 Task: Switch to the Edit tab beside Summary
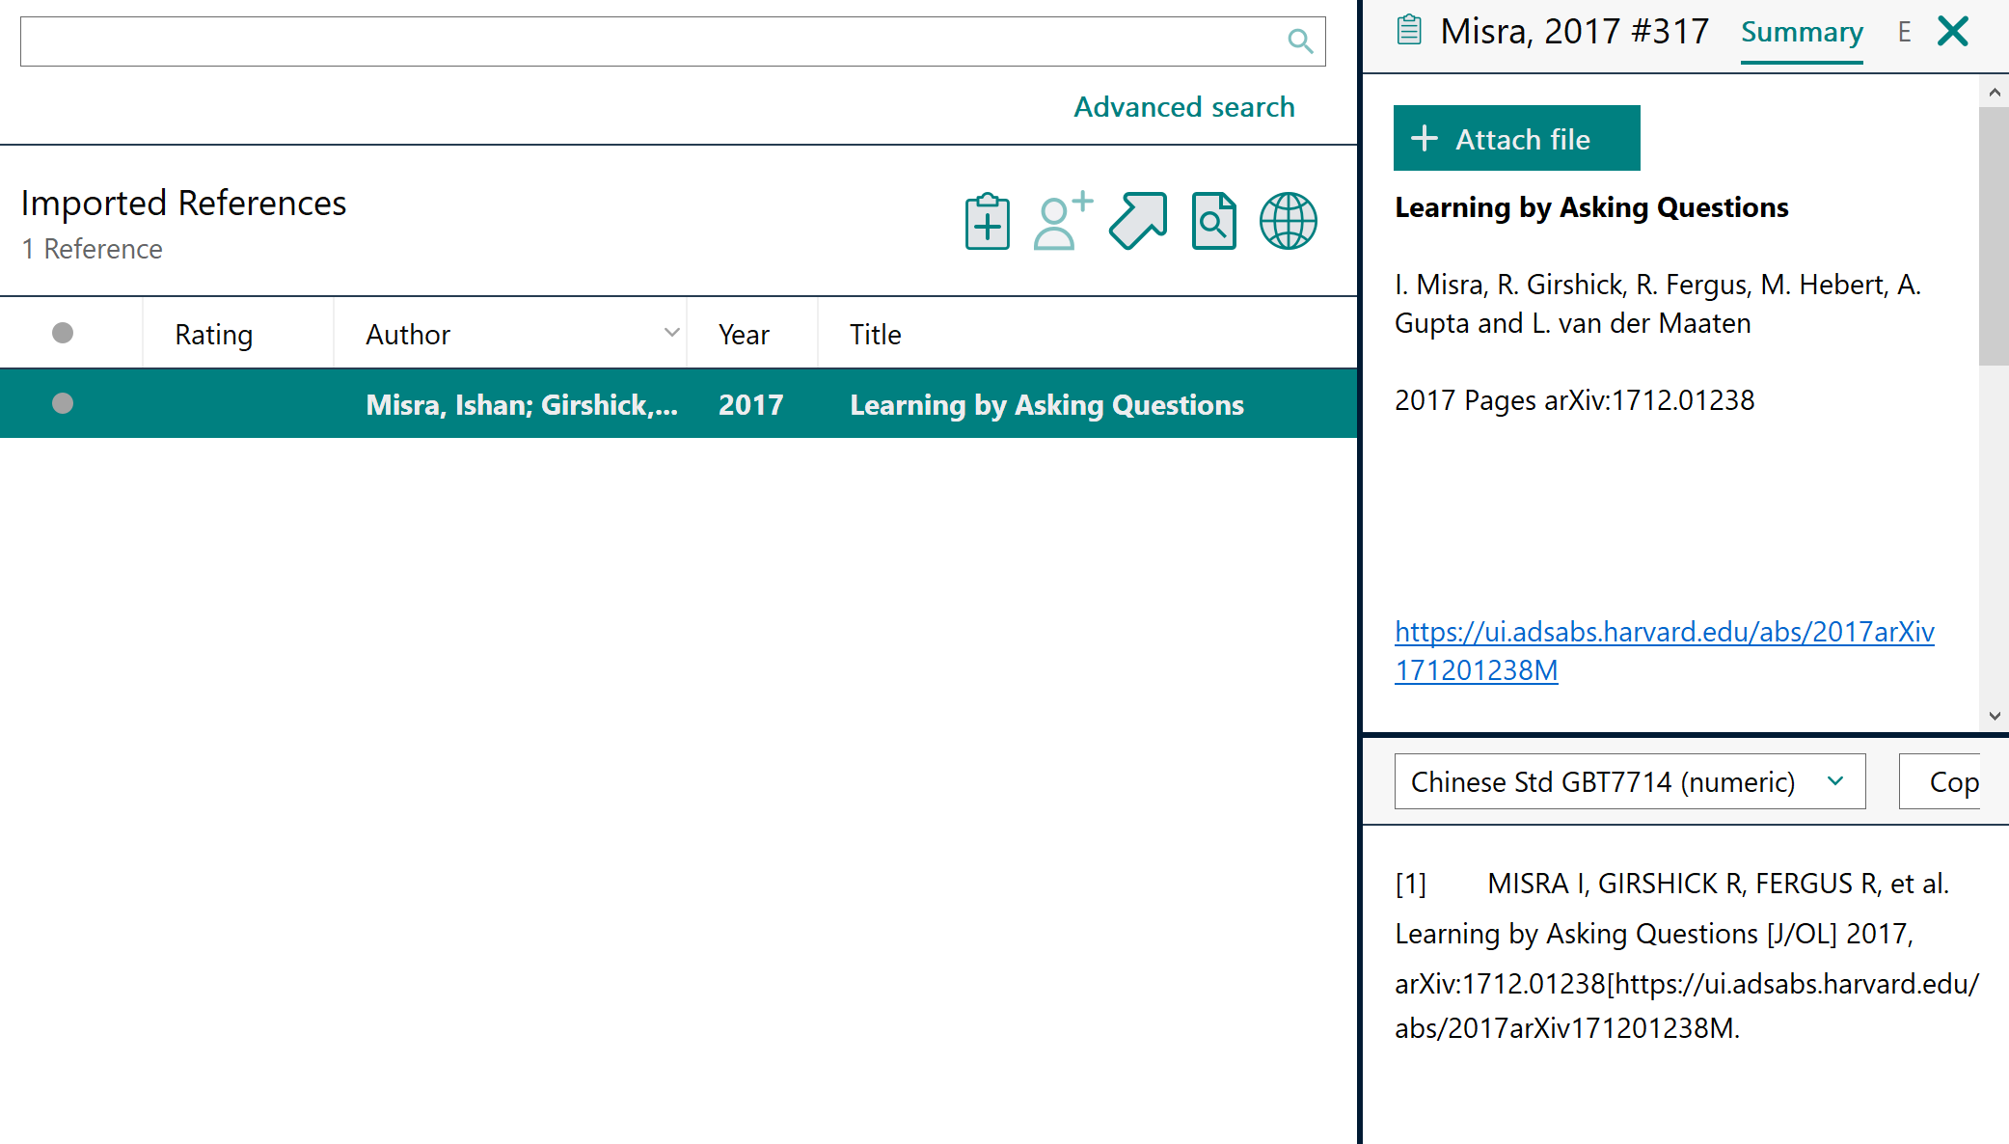1904,33
